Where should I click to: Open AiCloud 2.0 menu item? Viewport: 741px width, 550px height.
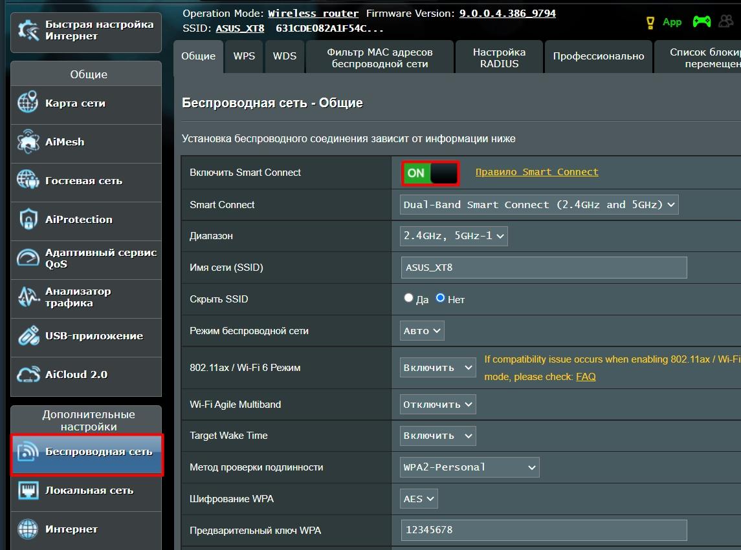pos(86,376)
